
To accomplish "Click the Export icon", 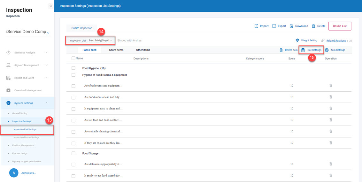I will (x=274, y=26).
